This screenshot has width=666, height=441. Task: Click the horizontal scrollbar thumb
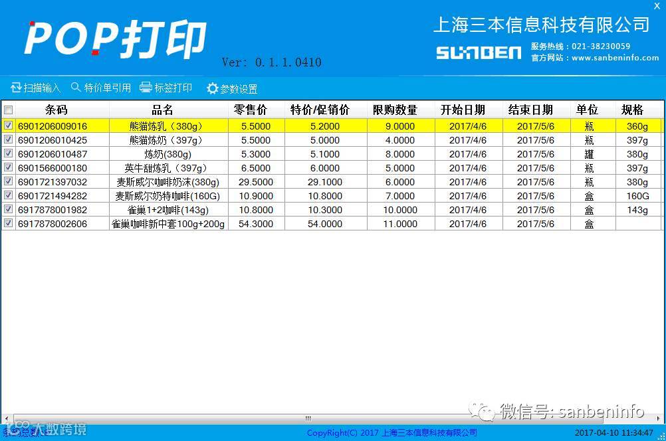pyautogui.click(x=308, y=418)
